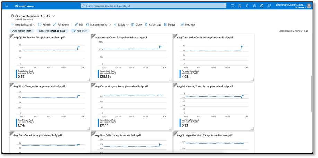
Task: Click the filter icon on MonitoringStatus tile
Action: click(x=175, y=84)
